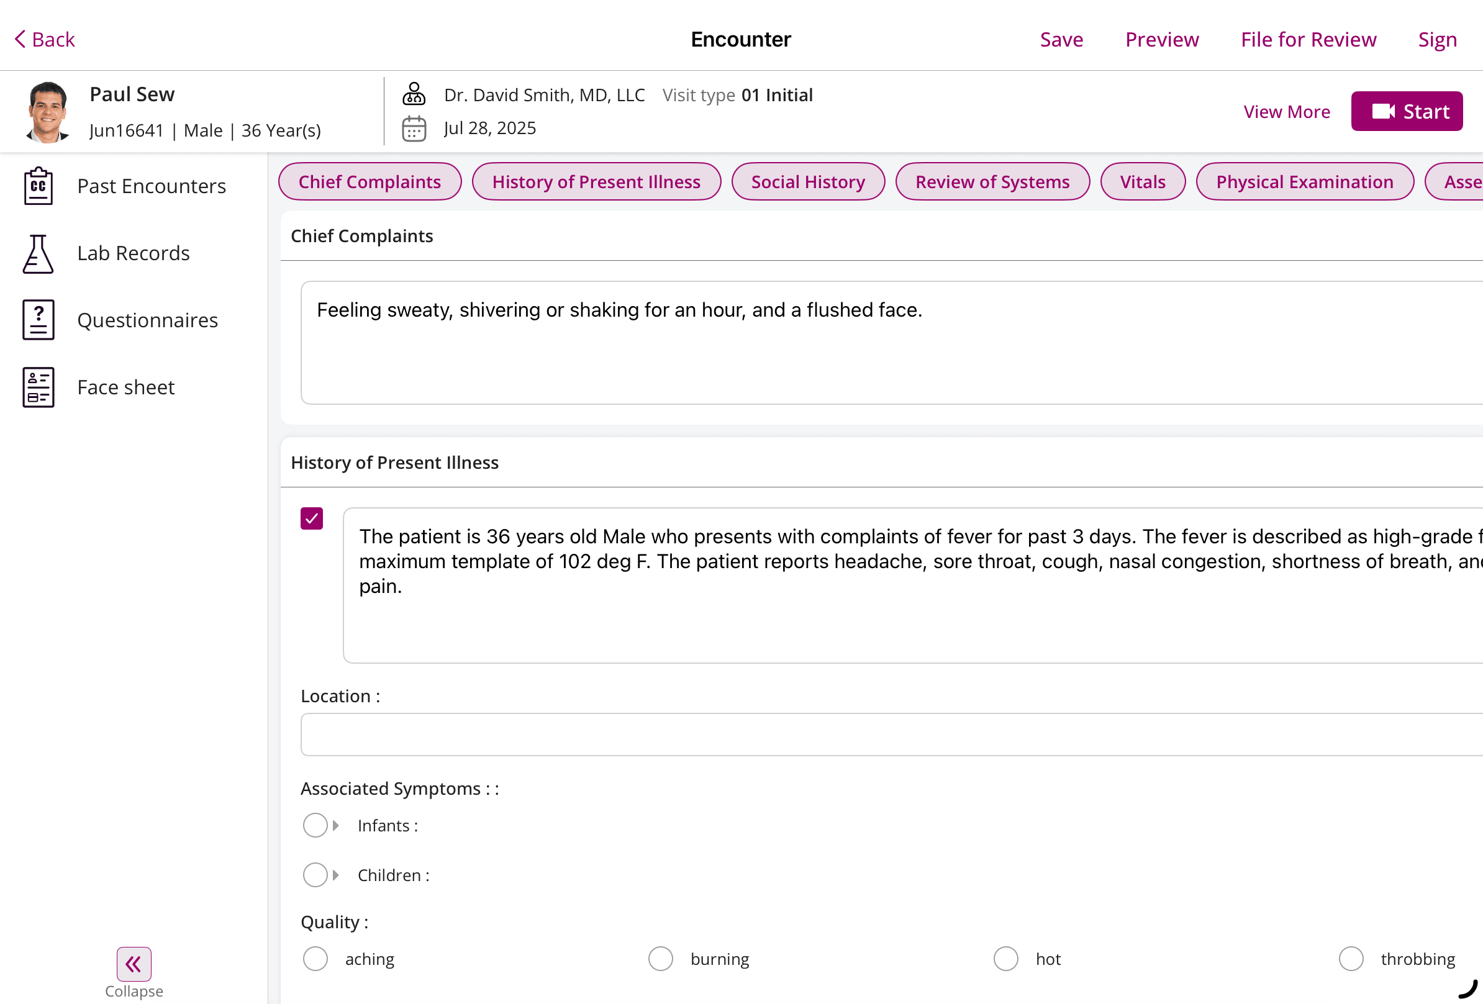This screenshot has width=1483, height=1004.
Task: Click Paul Sew's patient photo
Action: (47, 112)
